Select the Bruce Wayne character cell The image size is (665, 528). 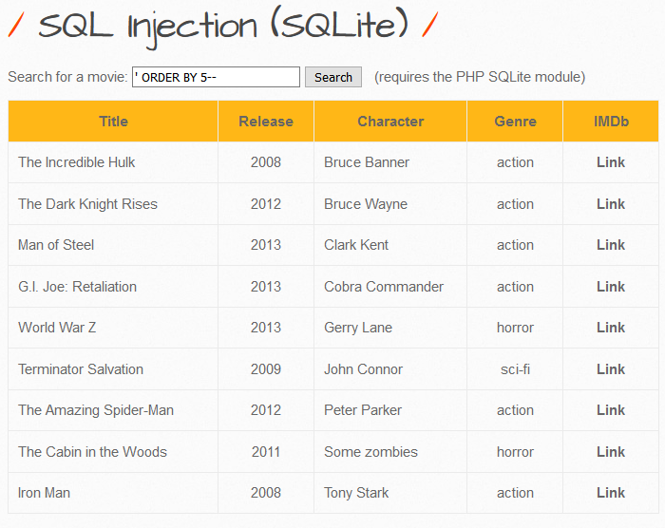390,204
